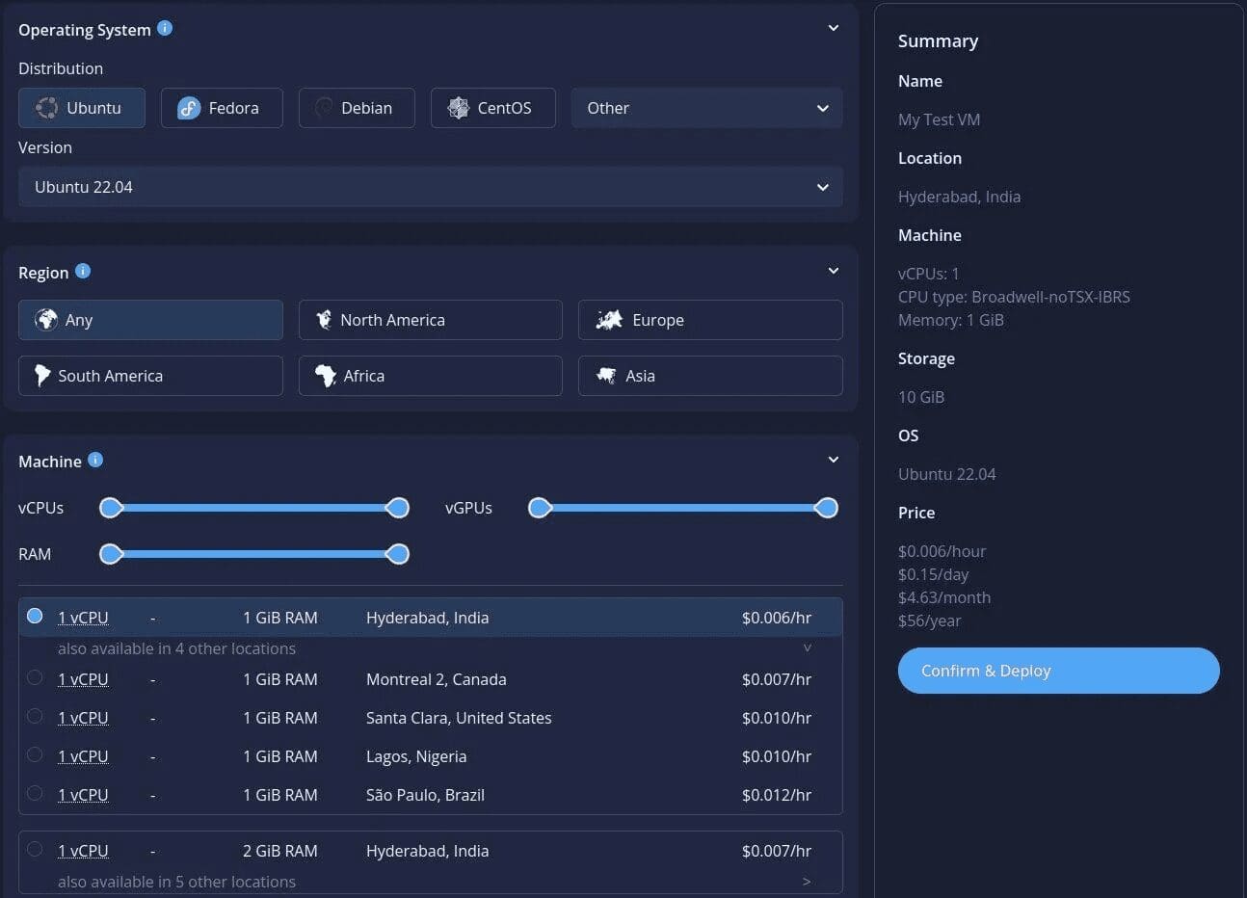Click the Region info icon
The width and height of the screenshot is (1247, 898).
83,272
